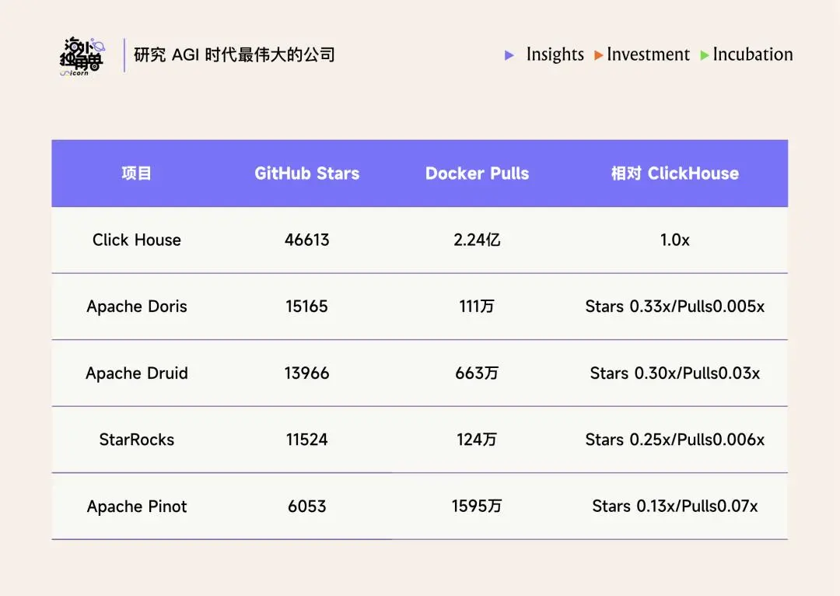Select the Incubation label
840x596 pixels.
[x=753, y=54]
